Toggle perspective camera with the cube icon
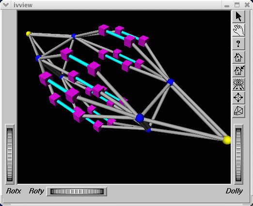 click(238, 111)
